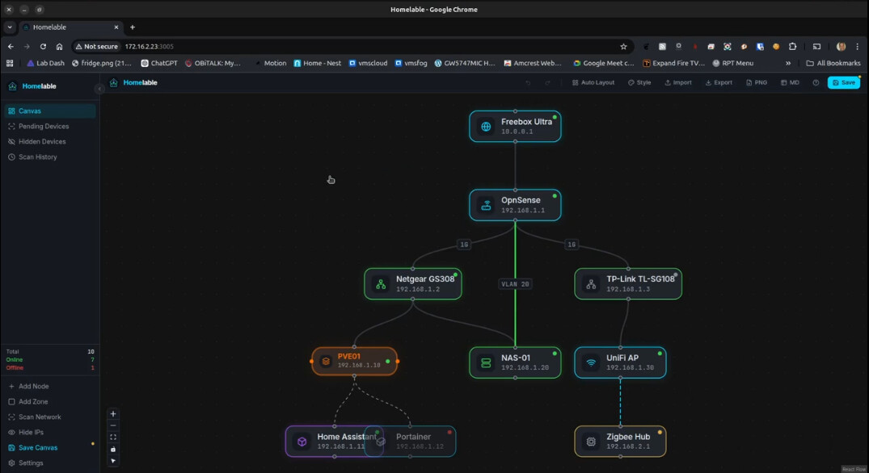Viewport: 869px width, 473px height.
Task: Select the VLAN 20 edge label
Action: point(515,284)
